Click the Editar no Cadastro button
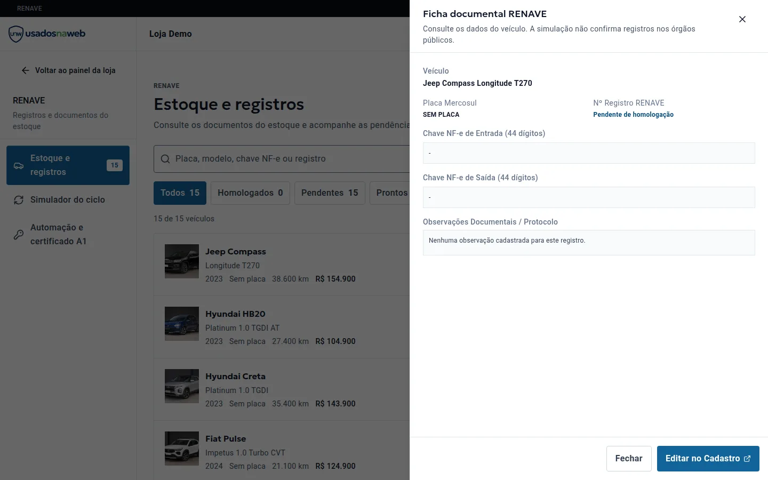Screen dimensions: 768x480 click(x=708, y=459)
